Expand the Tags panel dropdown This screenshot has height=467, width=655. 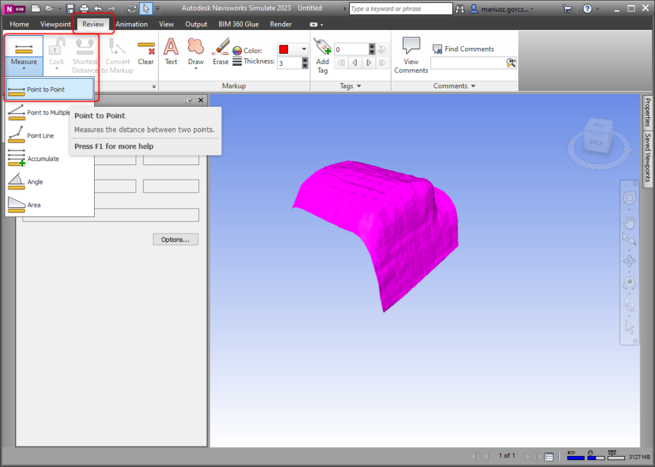pyautogui.click(x=359, y=86)
